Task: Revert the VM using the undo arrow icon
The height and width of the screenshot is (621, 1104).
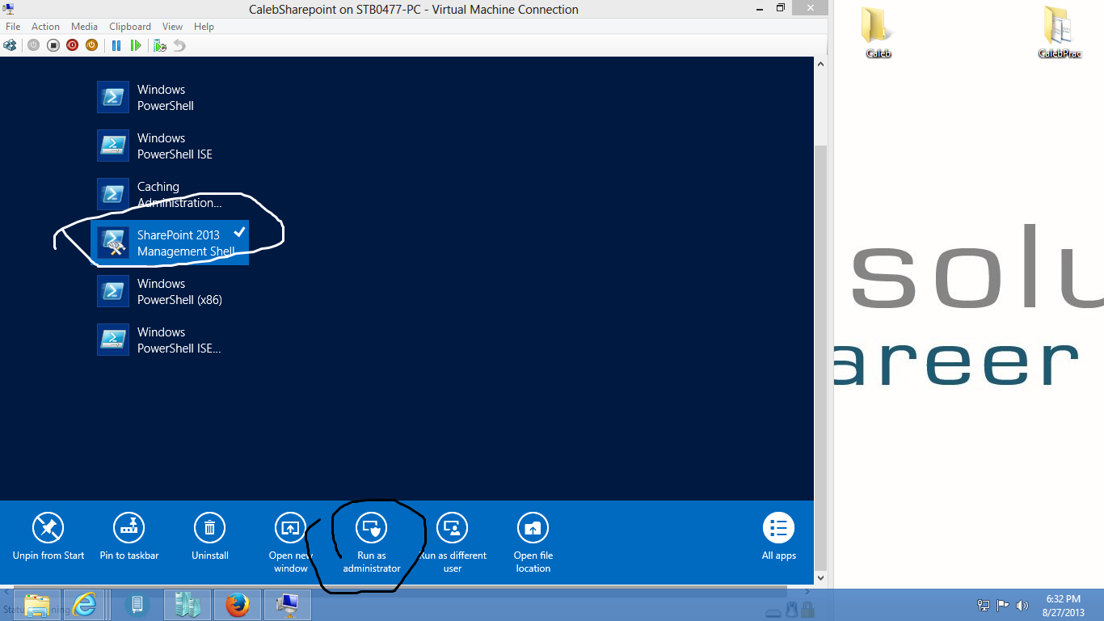Action: pos(179,45)
